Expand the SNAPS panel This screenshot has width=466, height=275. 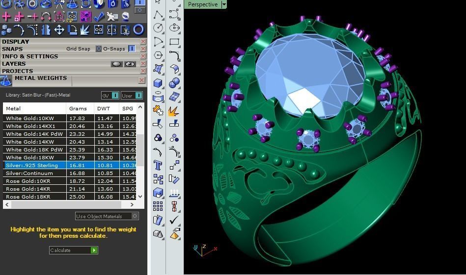coord(12,49)
